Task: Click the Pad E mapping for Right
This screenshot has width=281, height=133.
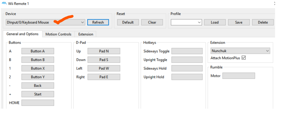Action: pos(104,77)
